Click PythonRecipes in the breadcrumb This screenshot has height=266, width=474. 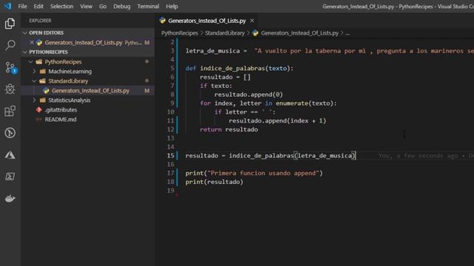(179, 33)
